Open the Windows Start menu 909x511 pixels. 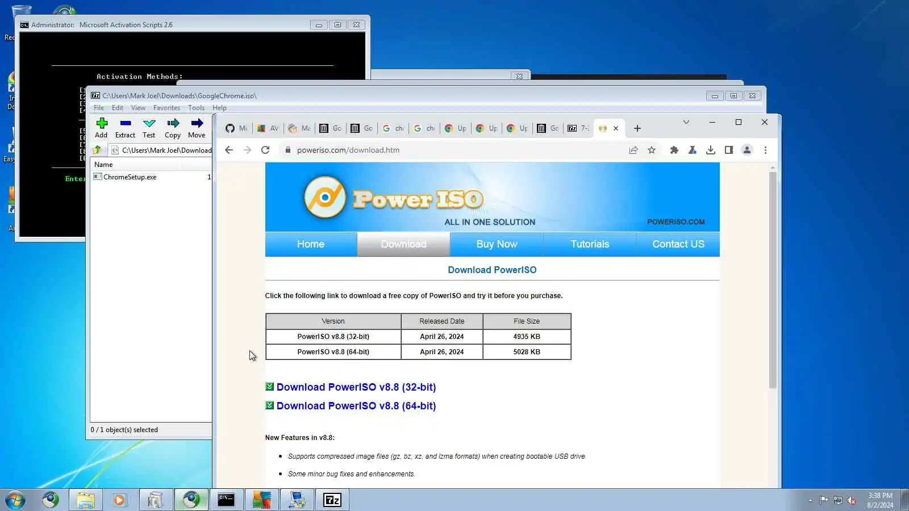(15, 500)
